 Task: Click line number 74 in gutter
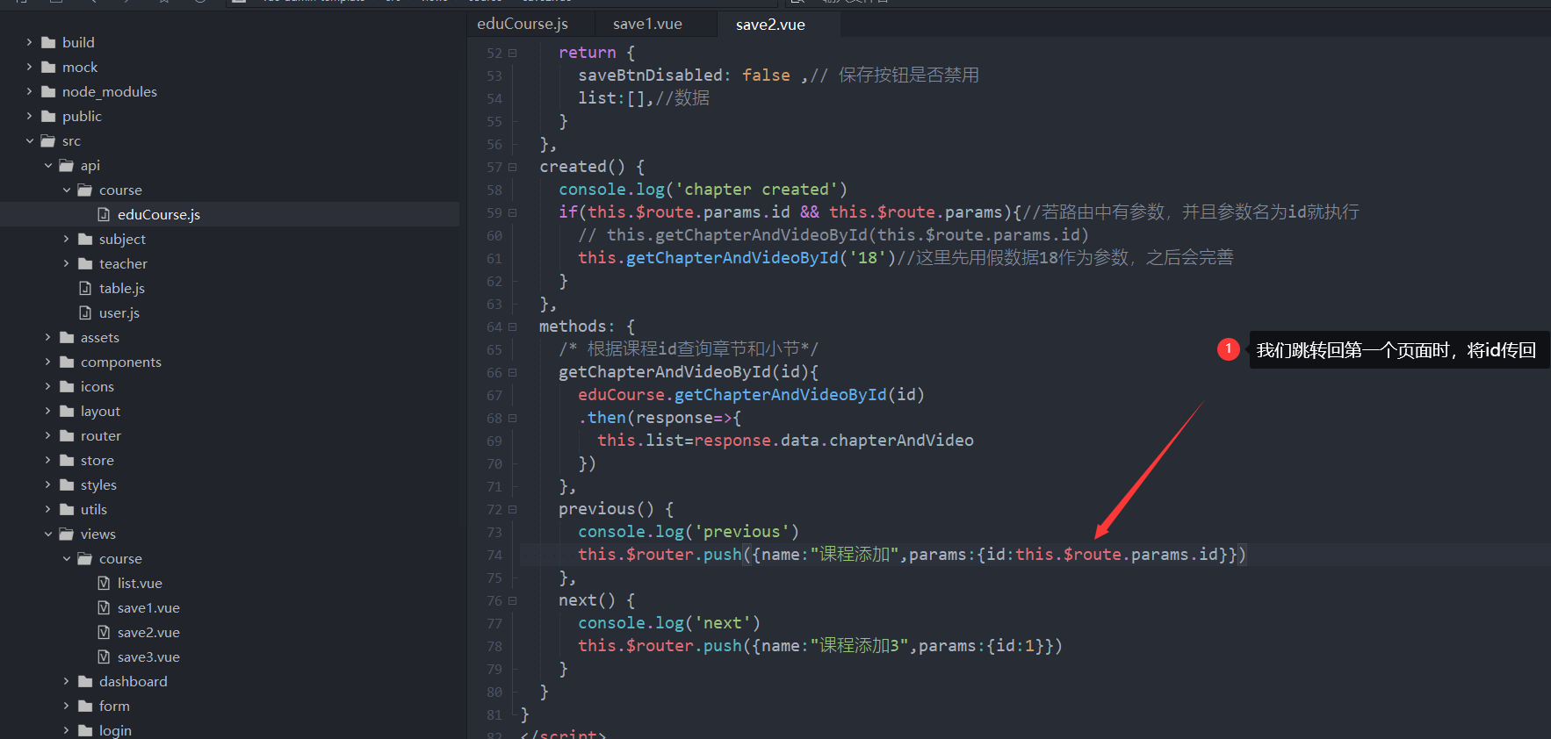[494, 555]
